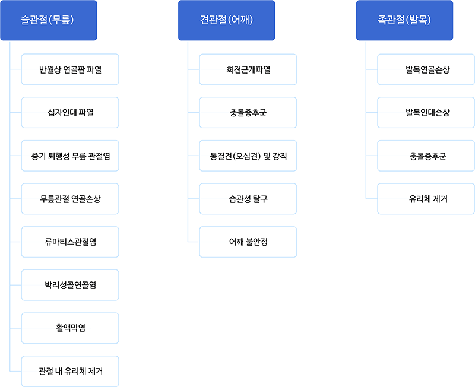This screenshot has height=387, width=475.
Task: Select the 견관절(어깨) header box
Action: click(x=227, y=20)
